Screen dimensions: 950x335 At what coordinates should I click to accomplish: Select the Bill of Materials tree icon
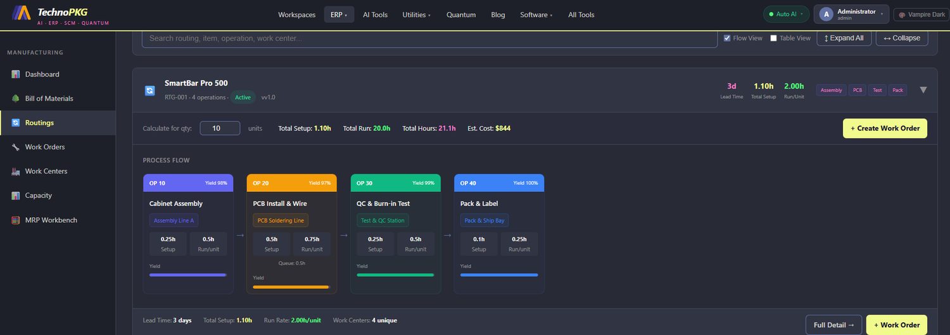(16, 98)
